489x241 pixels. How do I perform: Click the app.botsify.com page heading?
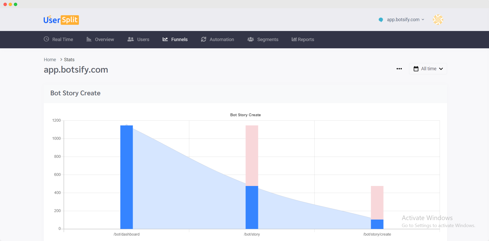click(76, 70)
